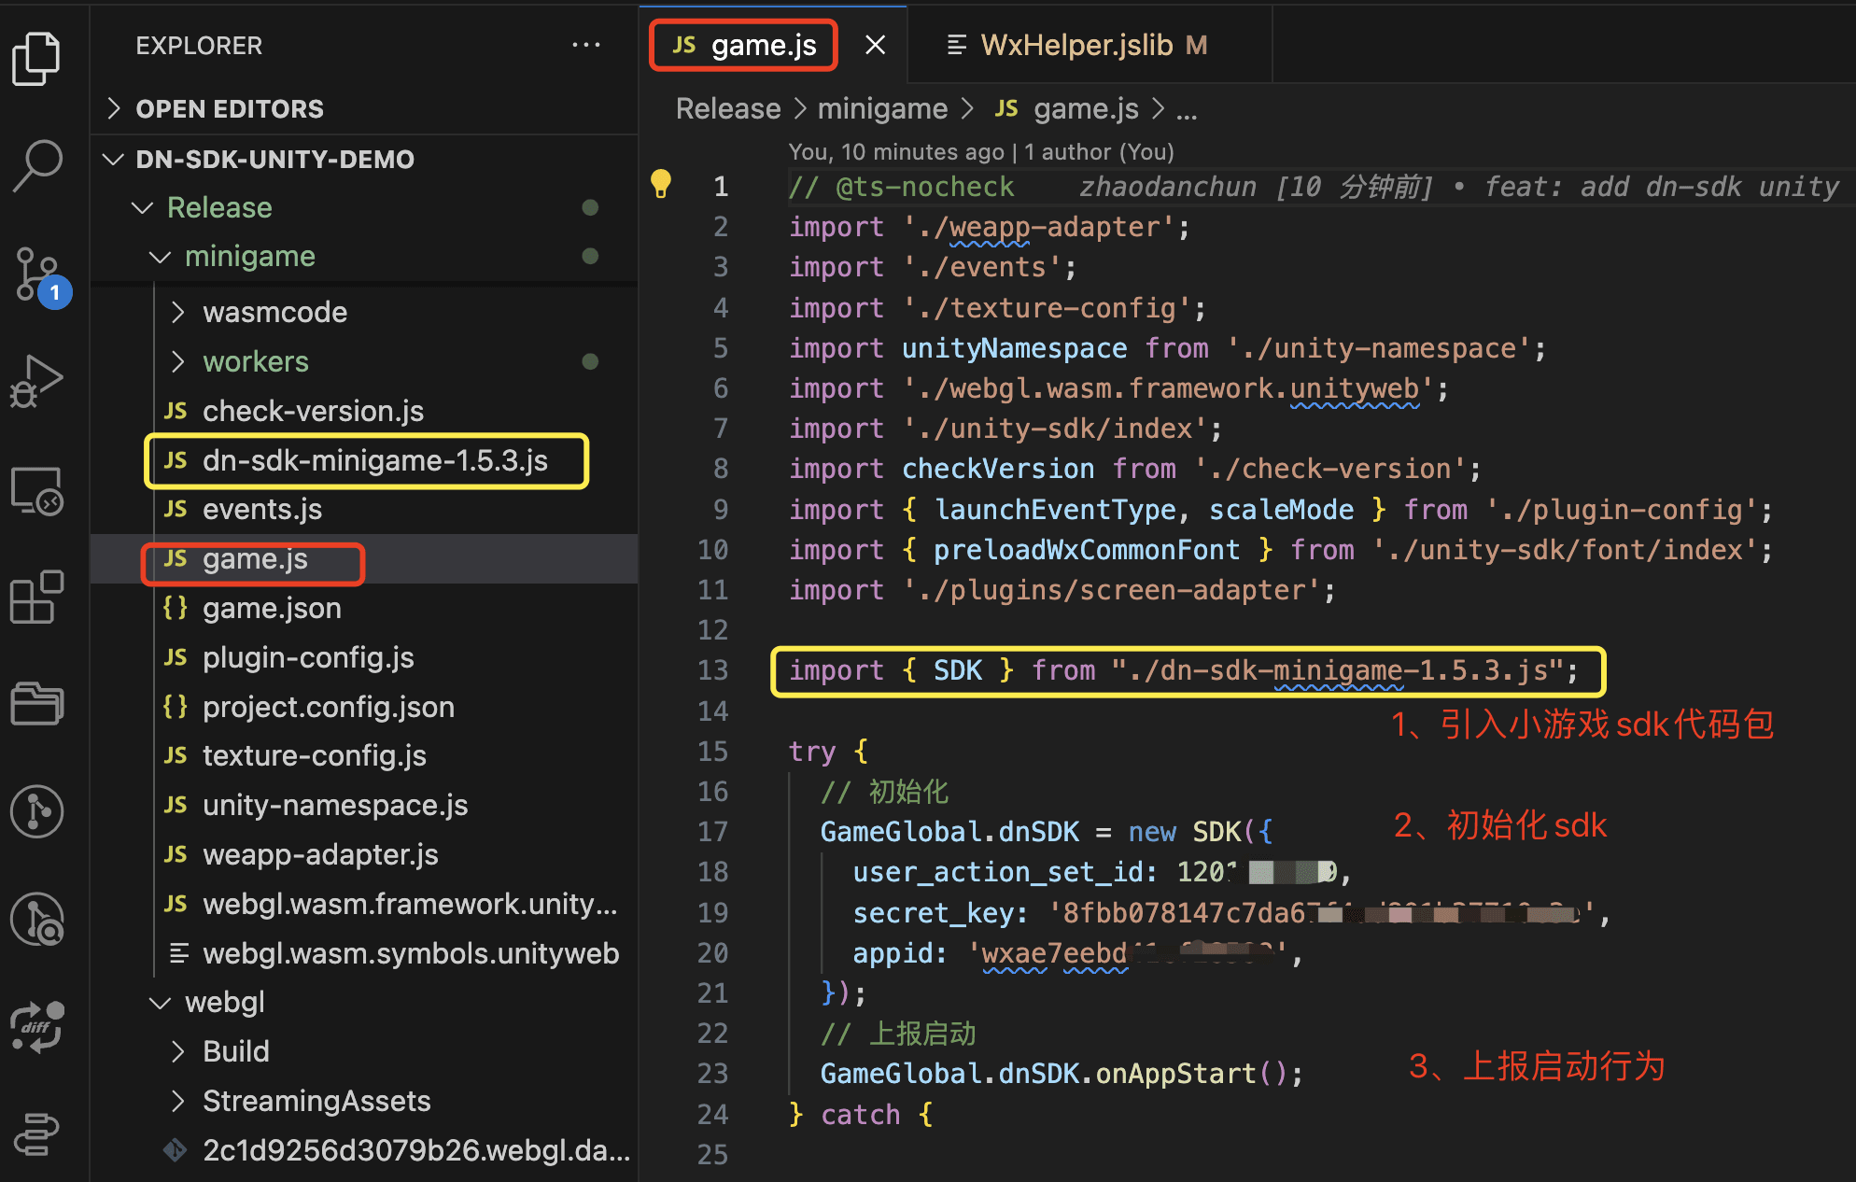The image size is (1856, 1182).
Task: Open the folders project manager icon
Action: point(36,704)
